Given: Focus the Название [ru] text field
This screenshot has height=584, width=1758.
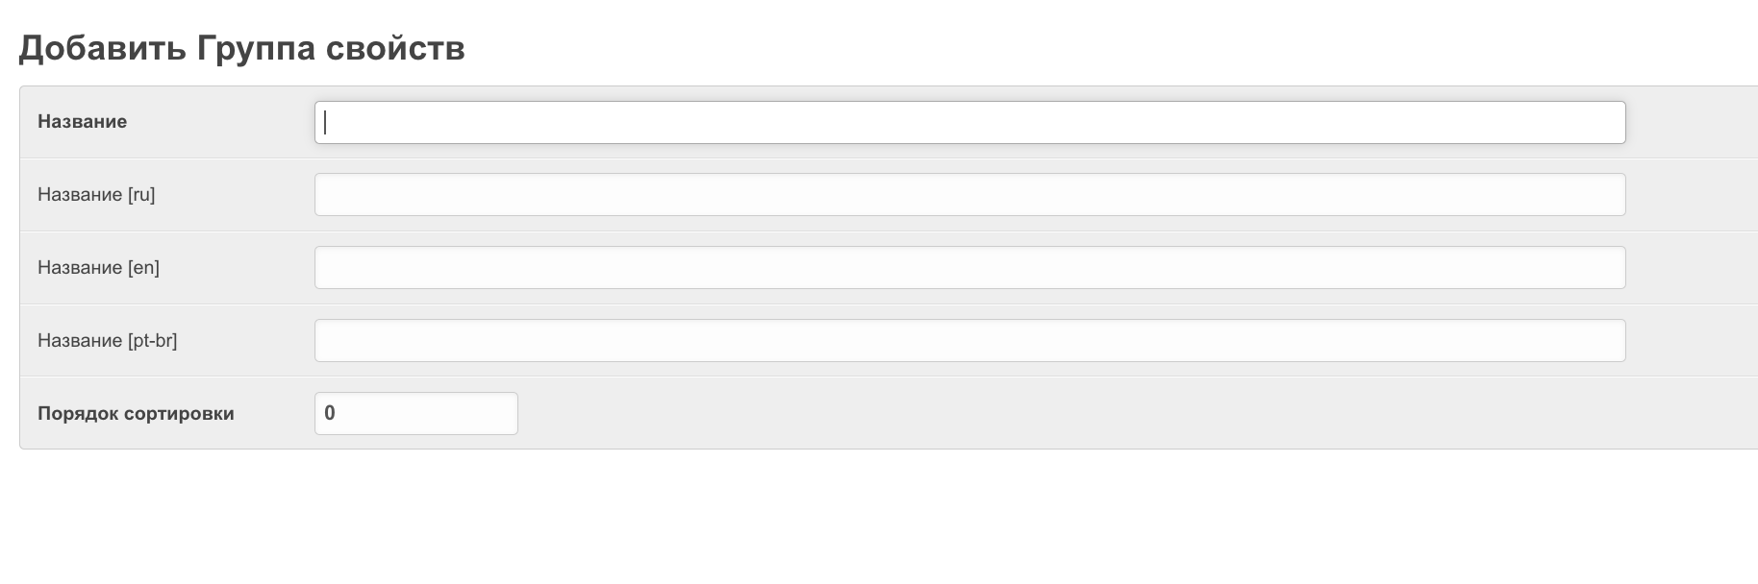Looking at the screenshot, I should pos(969,195).
